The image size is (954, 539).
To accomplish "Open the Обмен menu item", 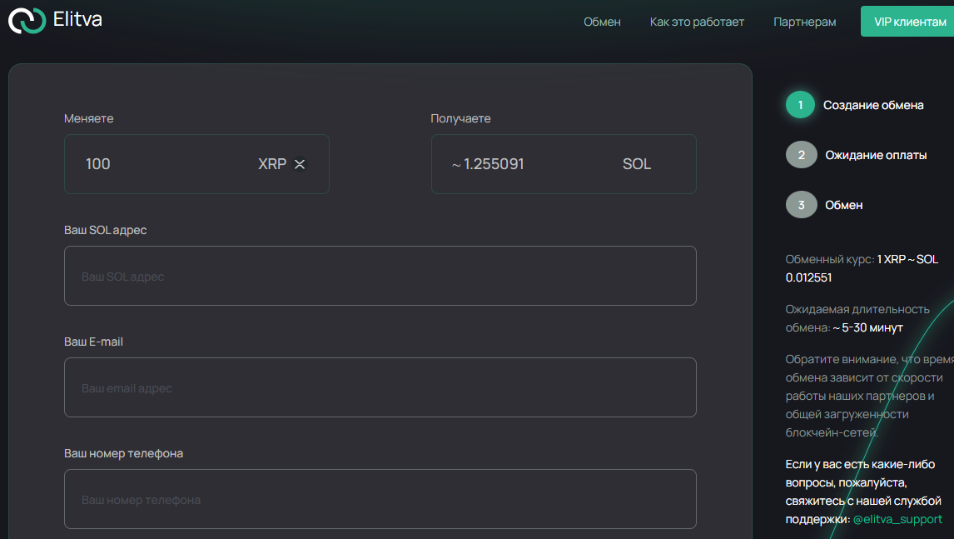I will point(602,22).
